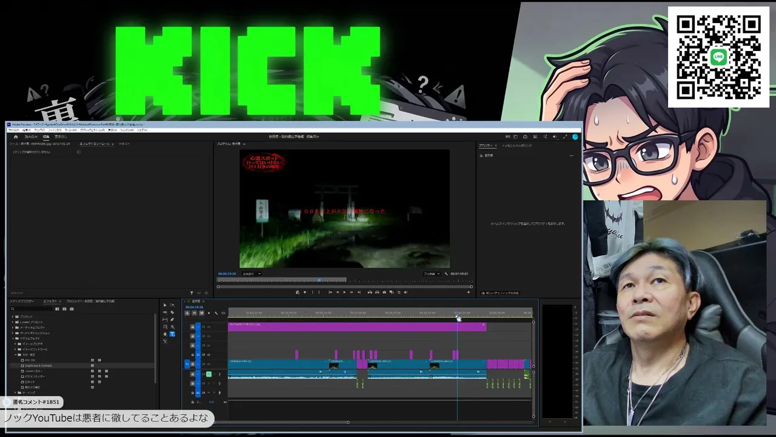Click the Program monitor settings wrench
776x437 pixels.
(x=446, y=274)
